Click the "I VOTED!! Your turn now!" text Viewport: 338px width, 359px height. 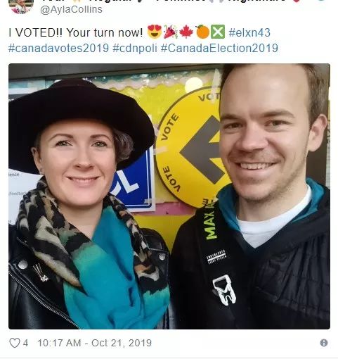pos(75,32)
